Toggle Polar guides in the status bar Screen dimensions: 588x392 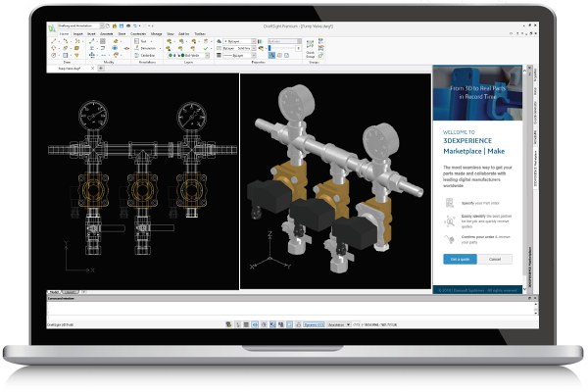[264, 324]
